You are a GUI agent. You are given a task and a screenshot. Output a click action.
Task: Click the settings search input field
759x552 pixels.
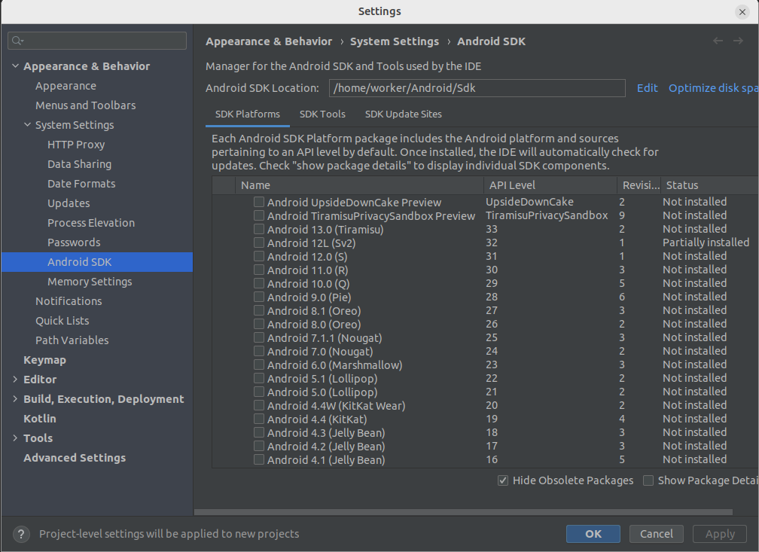pos(97,41)
